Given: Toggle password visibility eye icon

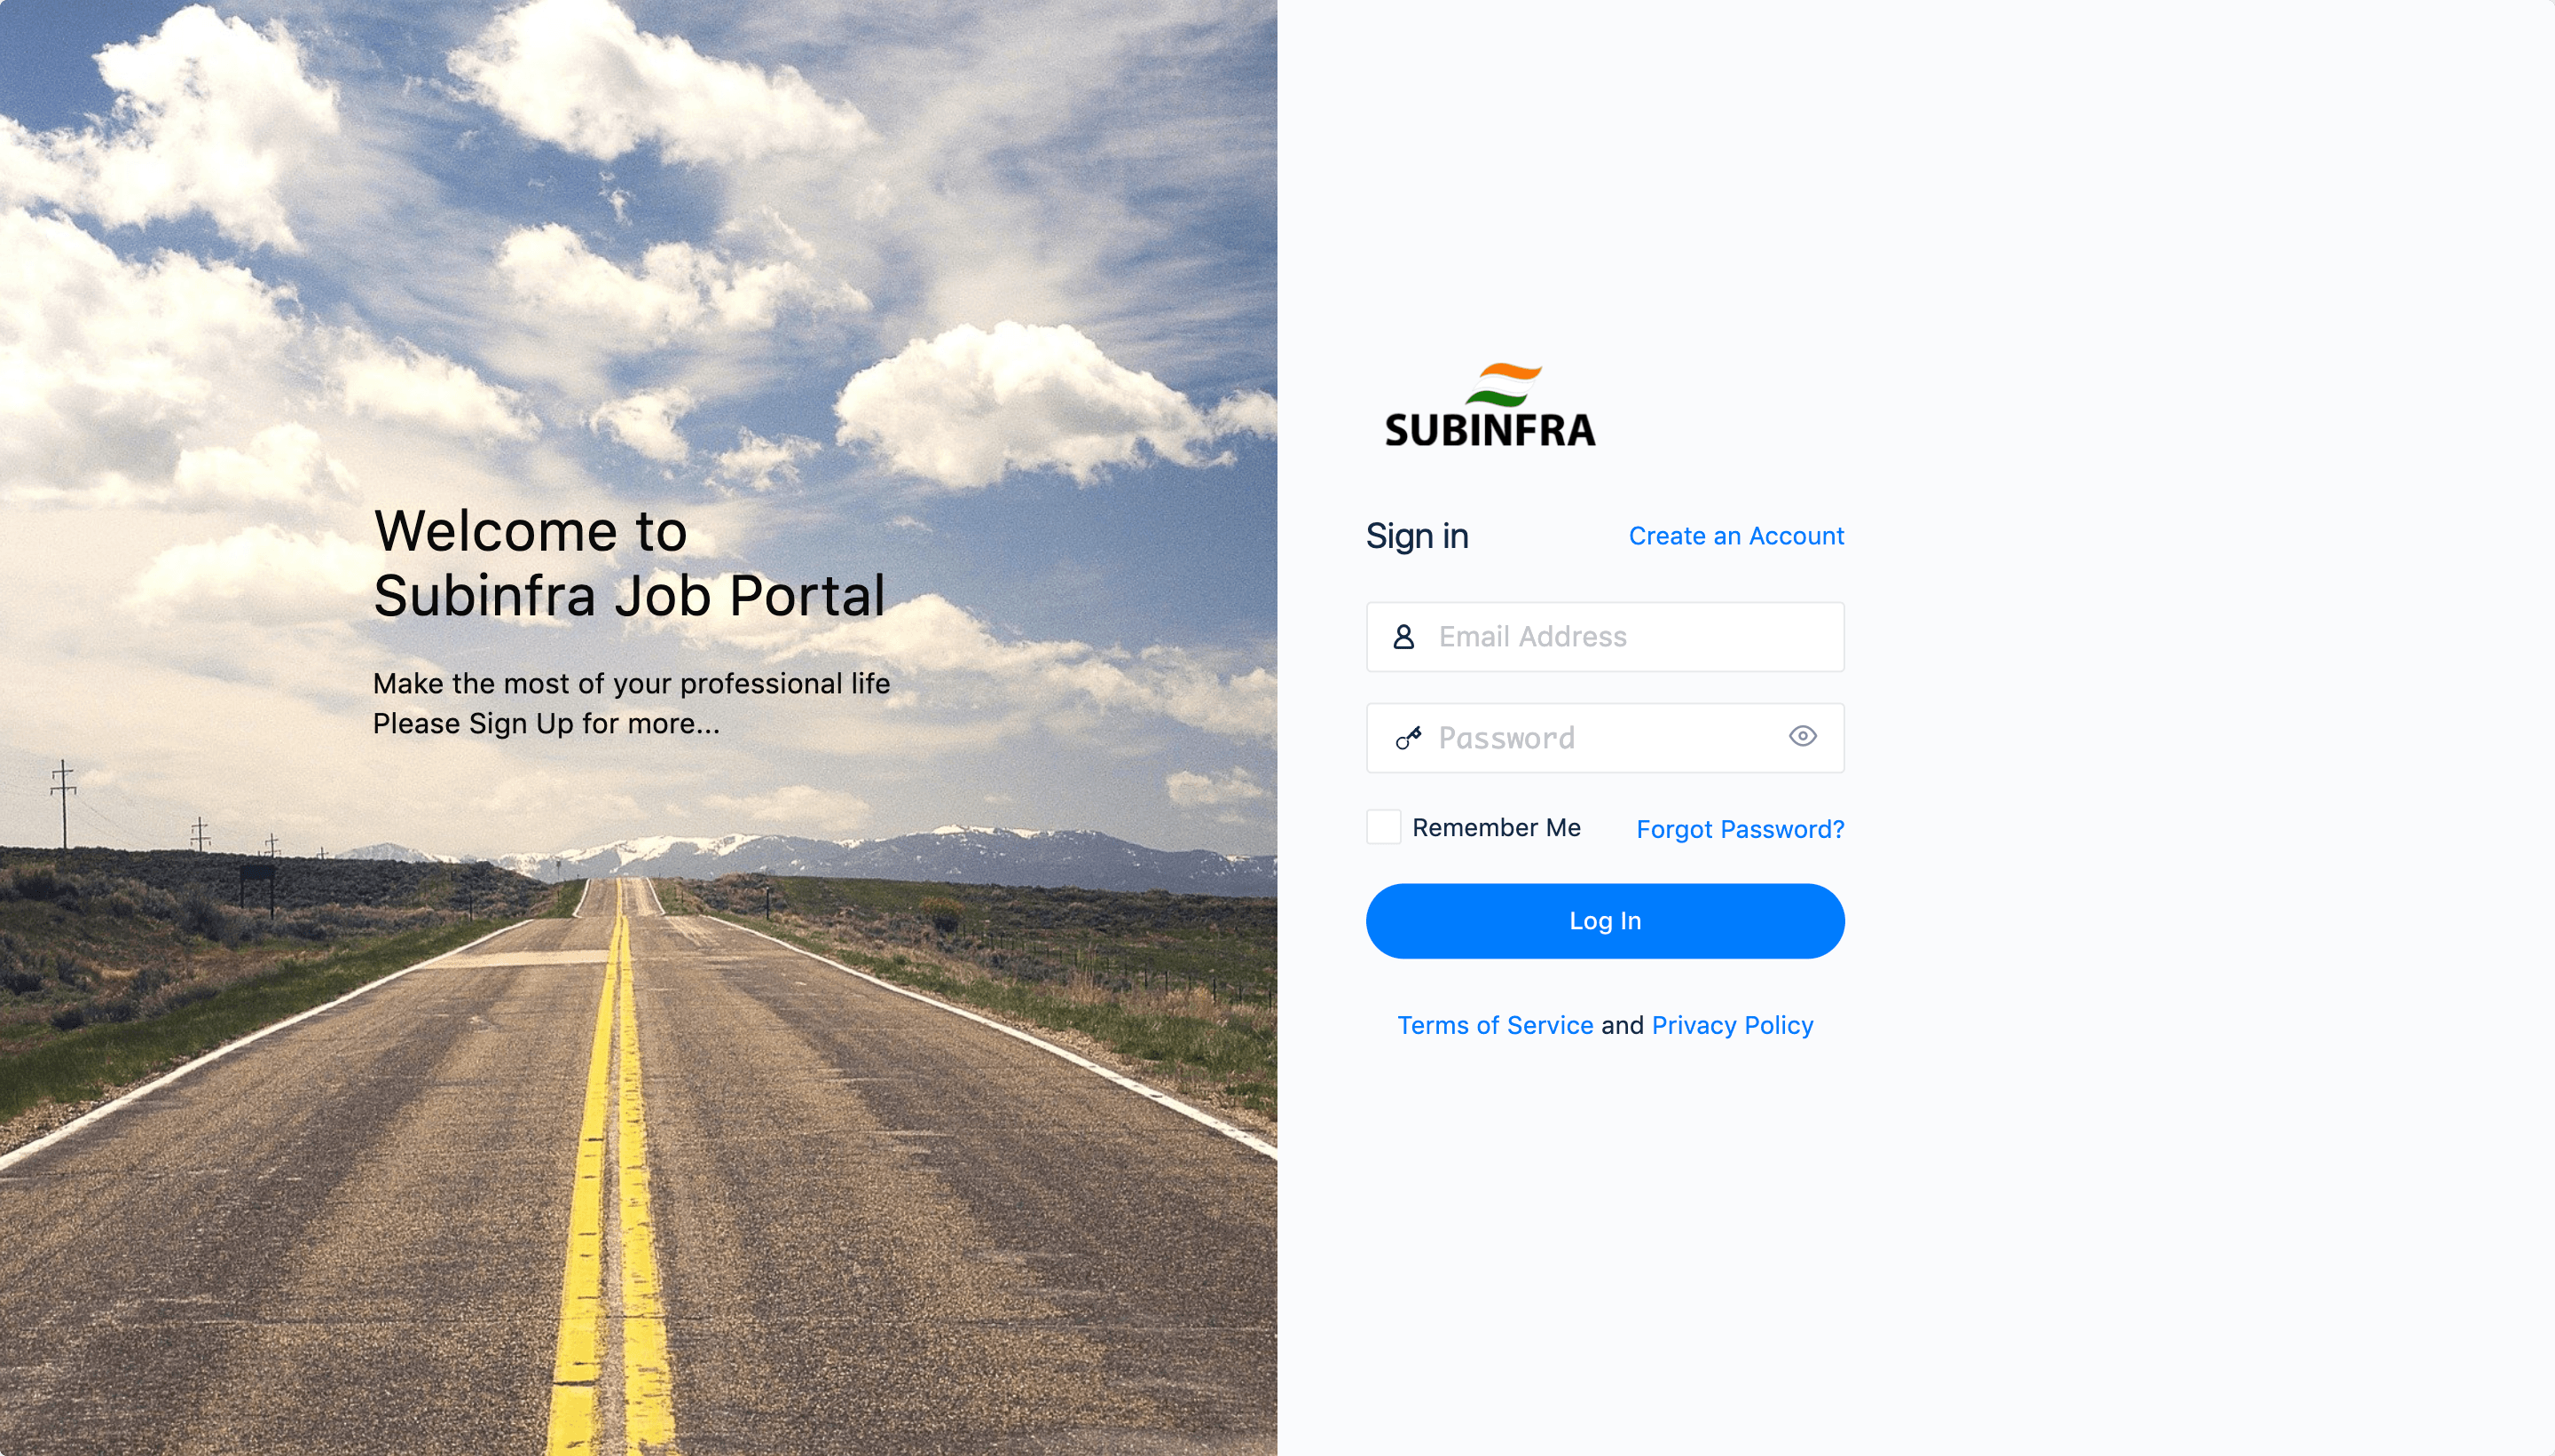Looking at the screenshot, I should click(1802, 737).
